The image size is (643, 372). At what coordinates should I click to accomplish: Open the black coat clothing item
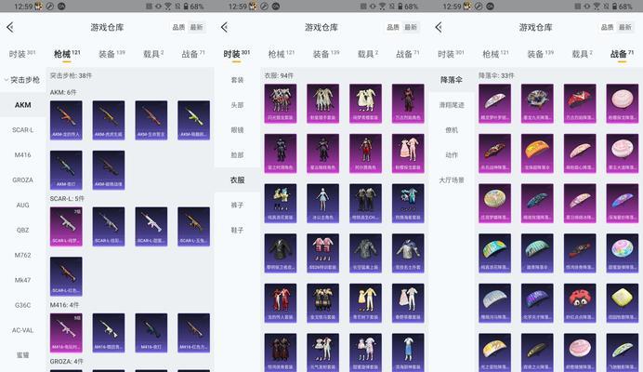281,253
